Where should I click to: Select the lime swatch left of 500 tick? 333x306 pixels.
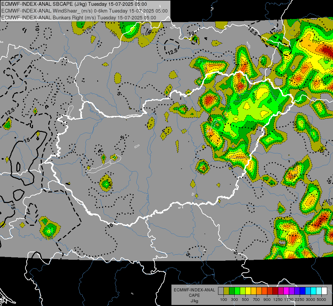[x=243, y=291]
